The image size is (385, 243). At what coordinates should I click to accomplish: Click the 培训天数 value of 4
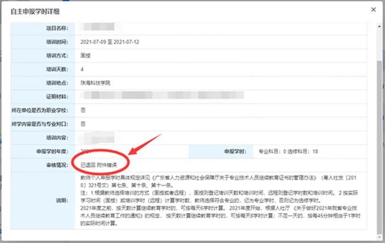point(83,69)
